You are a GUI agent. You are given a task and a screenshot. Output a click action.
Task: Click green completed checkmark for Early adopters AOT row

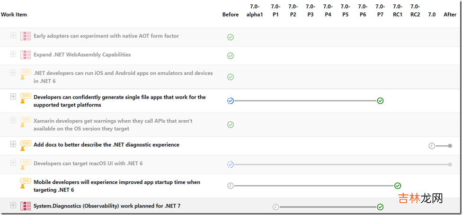coord(231,37)
